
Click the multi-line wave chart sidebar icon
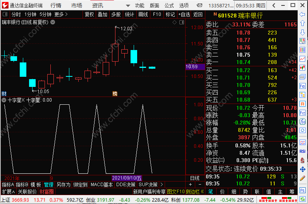[302, 142]
